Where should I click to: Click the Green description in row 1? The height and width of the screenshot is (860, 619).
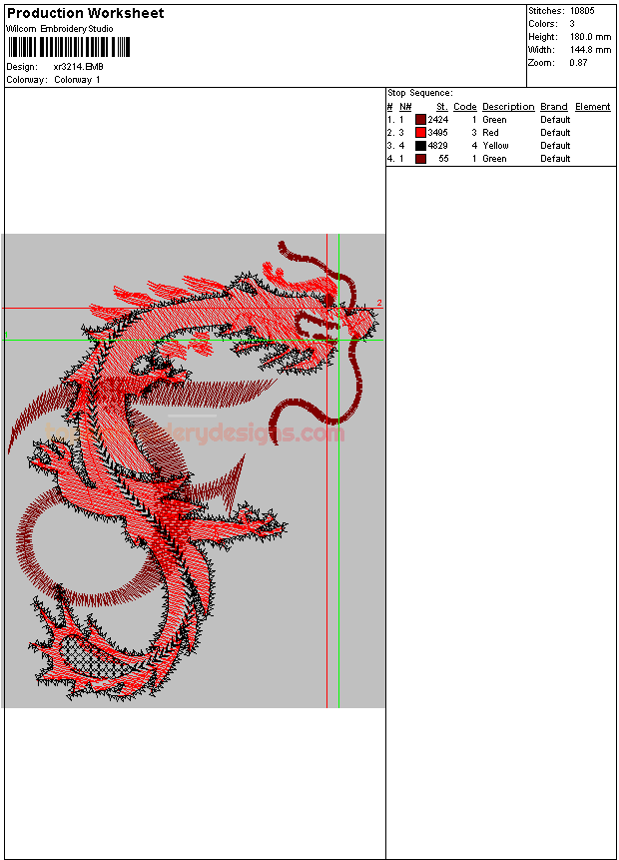(x=494, y=120)
